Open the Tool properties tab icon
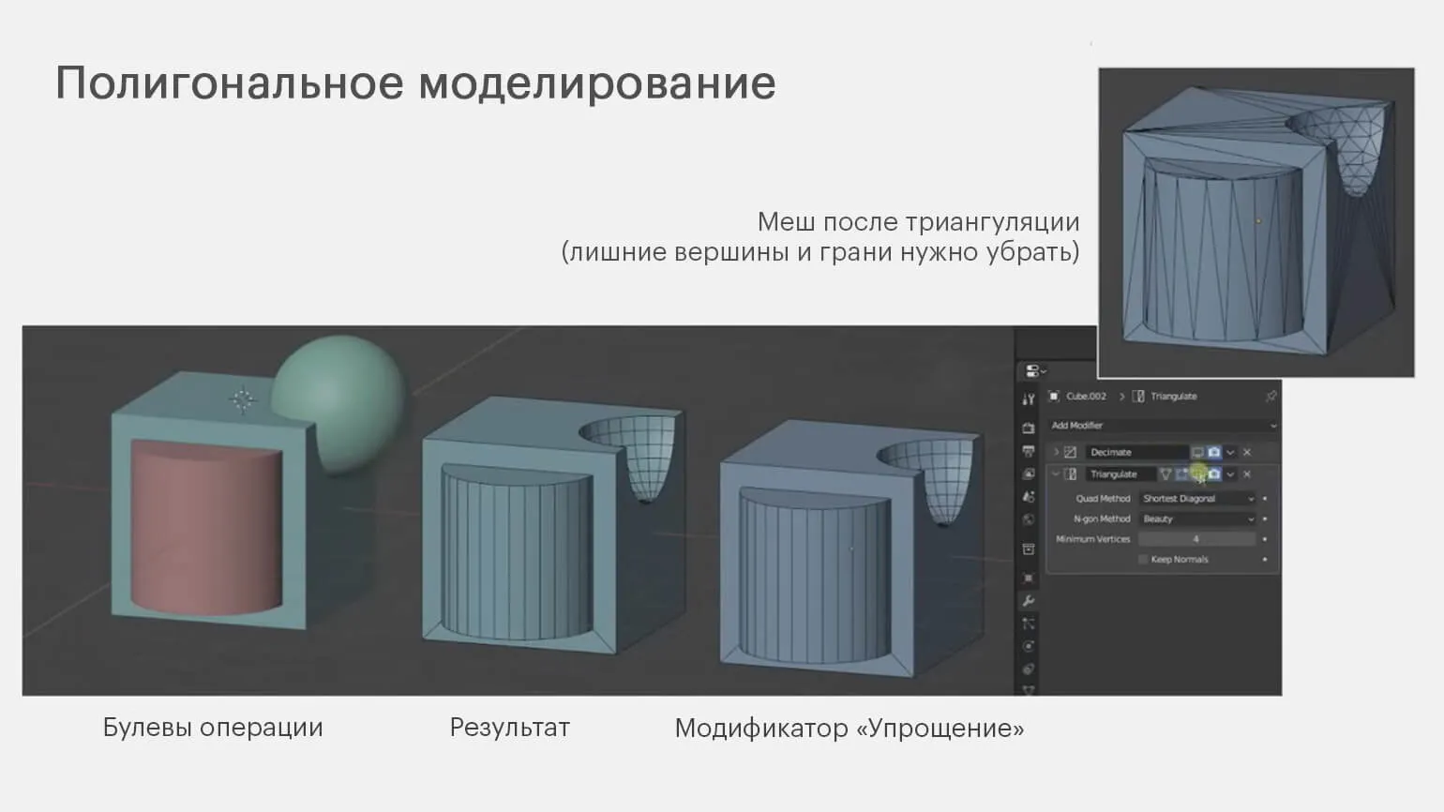Image resolution: width=1444 pixels, height=812 pixels. point(1029,399)
